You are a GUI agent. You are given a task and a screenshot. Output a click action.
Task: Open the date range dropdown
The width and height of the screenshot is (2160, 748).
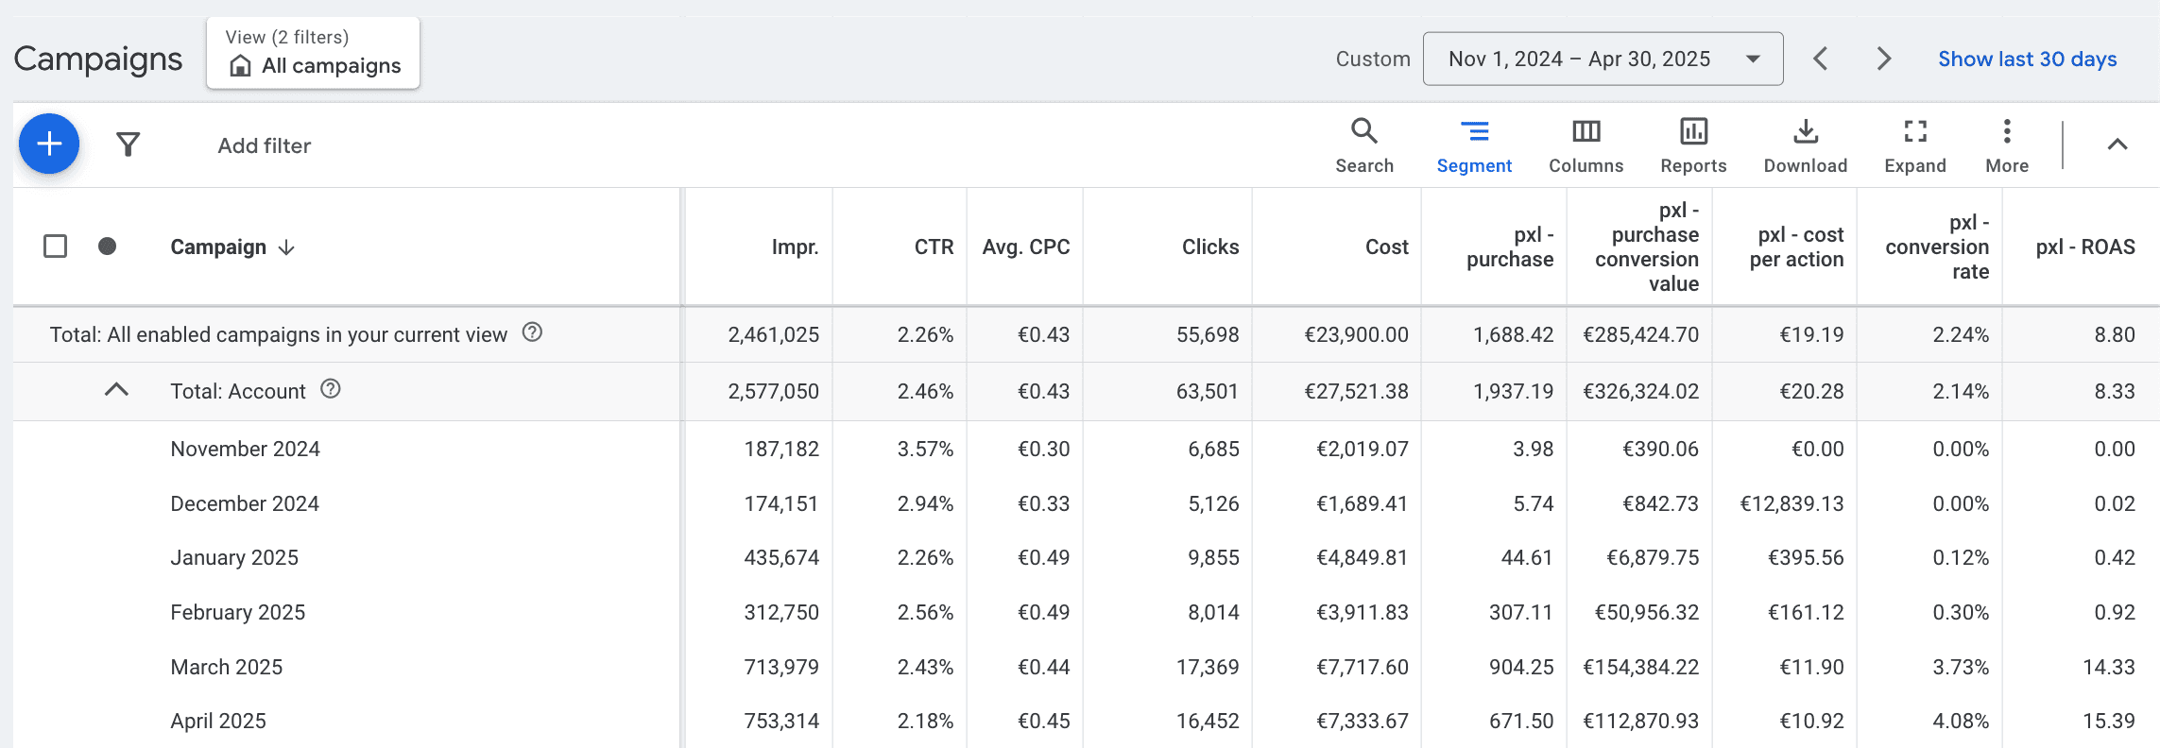[1603, 59]
